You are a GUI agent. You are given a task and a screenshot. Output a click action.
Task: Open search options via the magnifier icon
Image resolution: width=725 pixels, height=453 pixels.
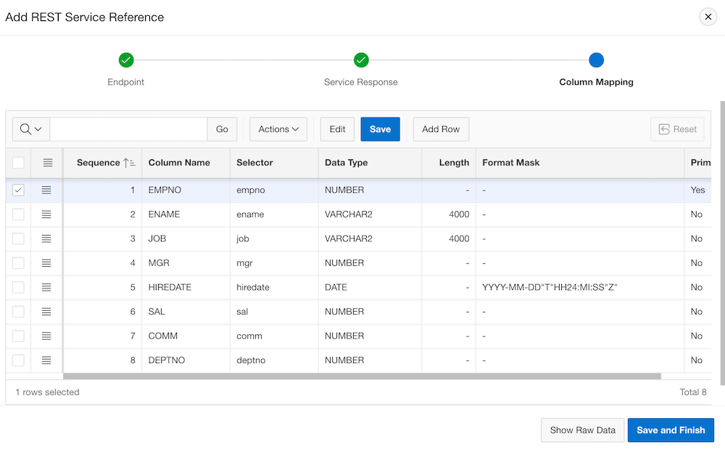click(x=26, y=129)
